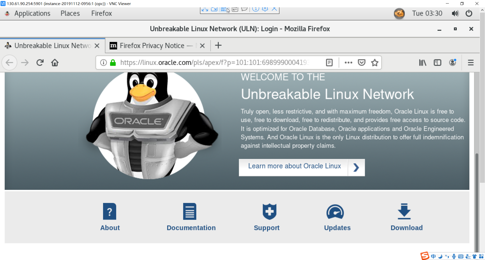
Task: Click VNC scale-to-fit window icon
Action: coord(214,9)
